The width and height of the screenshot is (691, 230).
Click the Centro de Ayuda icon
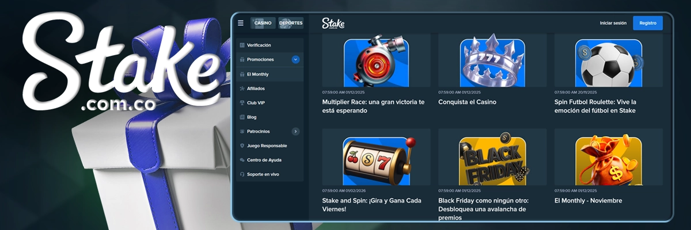tap(242, 160)
